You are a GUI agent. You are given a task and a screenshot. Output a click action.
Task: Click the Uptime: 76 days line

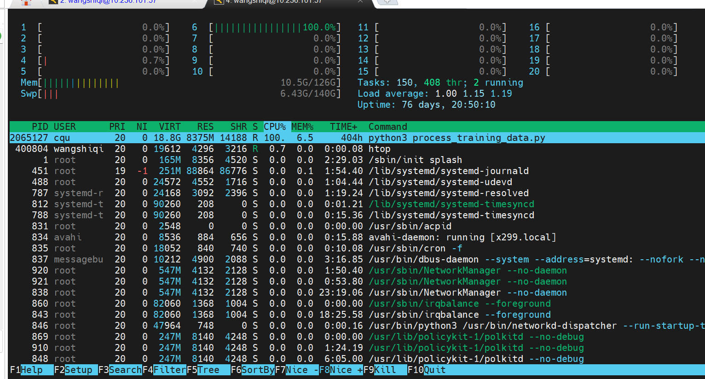tap(427, 105)
